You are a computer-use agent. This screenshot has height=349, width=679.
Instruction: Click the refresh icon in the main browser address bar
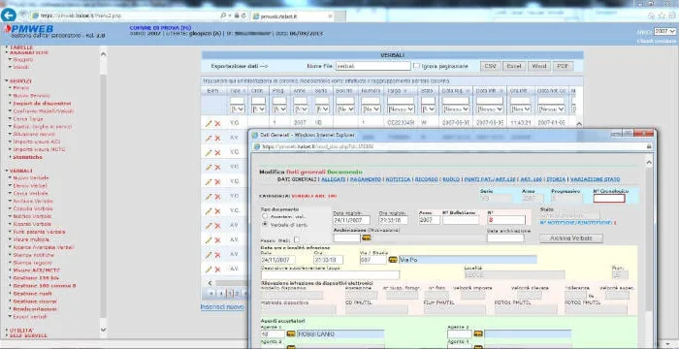(244, 16)
